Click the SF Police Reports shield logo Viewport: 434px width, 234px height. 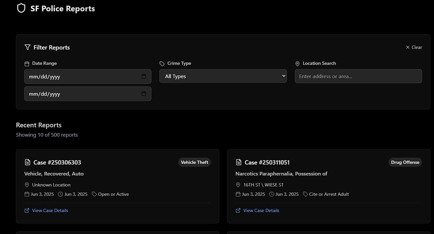[21, 8]
